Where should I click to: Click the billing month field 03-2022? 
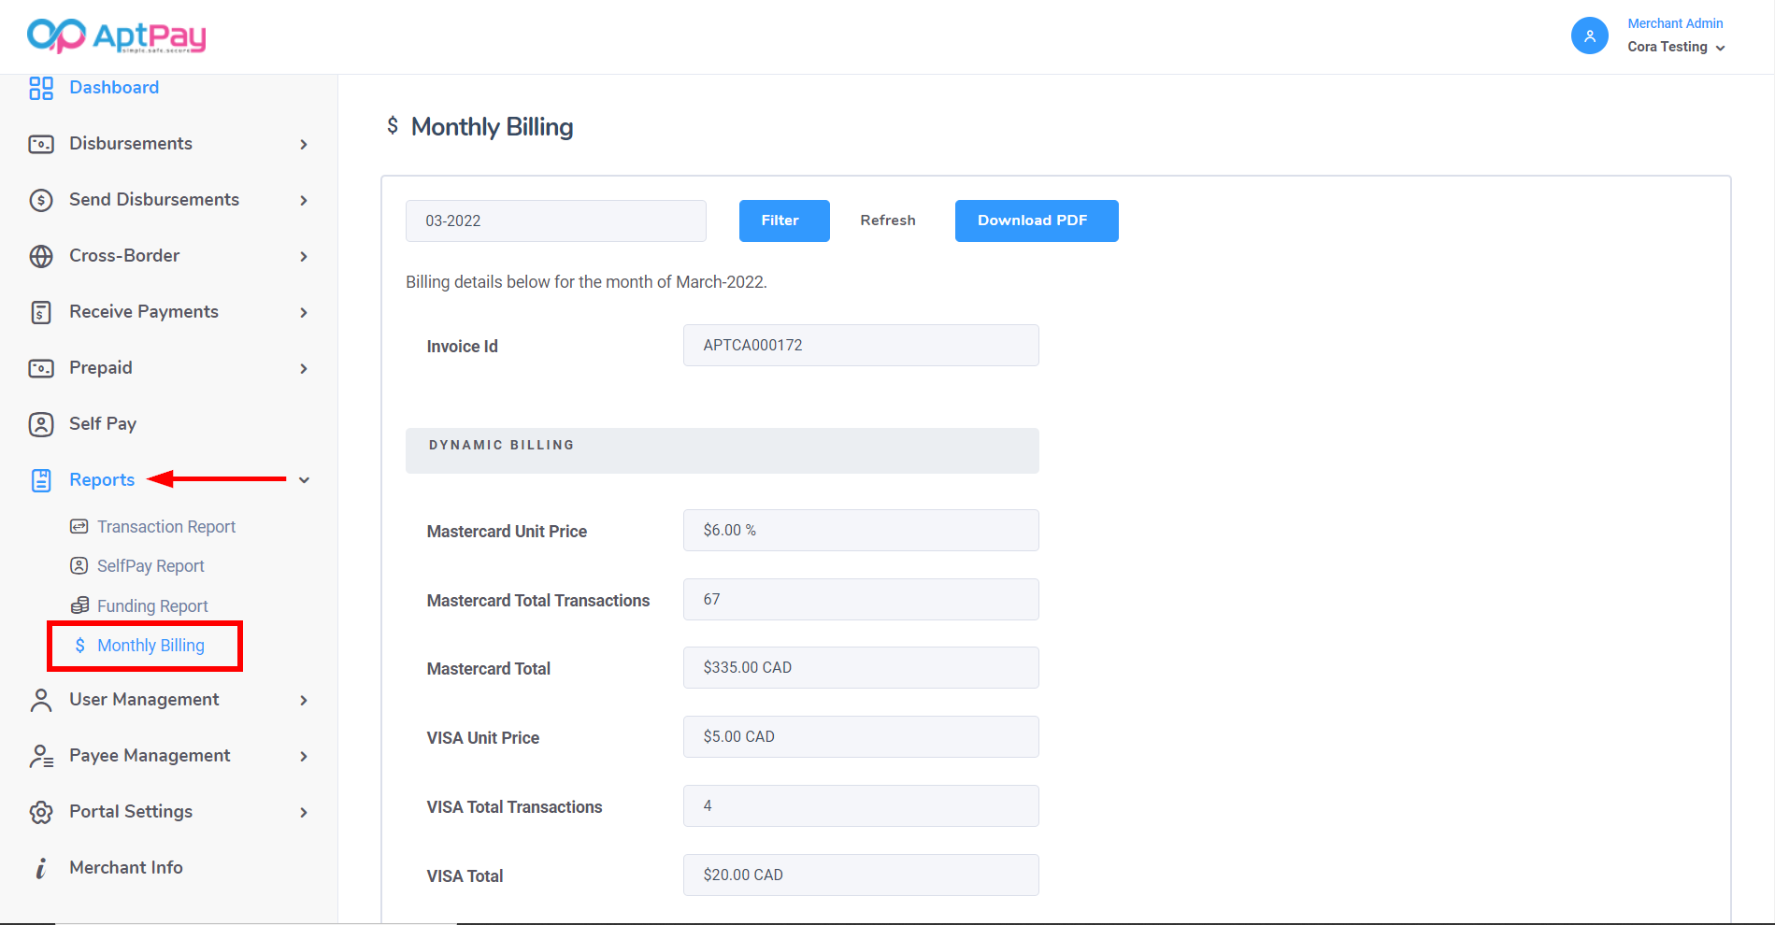(555, 221)
